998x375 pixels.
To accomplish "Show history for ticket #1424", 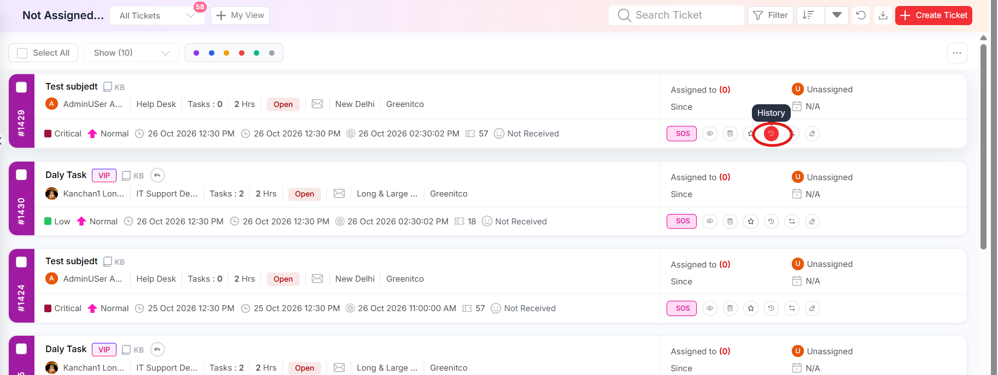I will click(x=771, y=308).
